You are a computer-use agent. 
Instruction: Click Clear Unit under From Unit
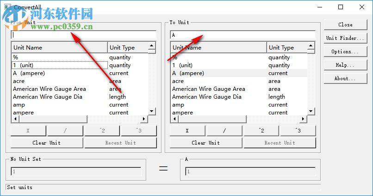[47, 143]
